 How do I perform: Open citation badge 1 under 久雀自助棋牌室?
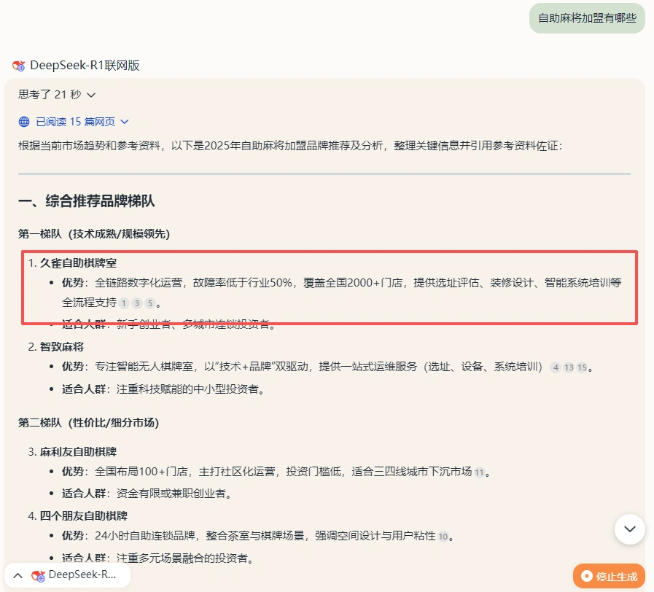124,303
